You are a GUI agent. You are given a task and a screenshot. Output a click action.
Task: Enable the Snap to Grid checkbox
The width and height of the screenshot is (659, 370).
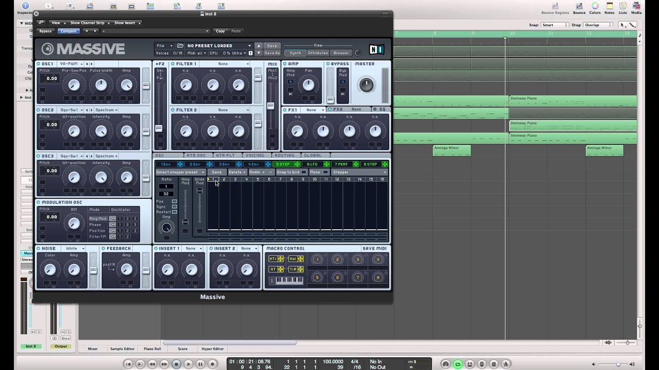coord(304,172)
